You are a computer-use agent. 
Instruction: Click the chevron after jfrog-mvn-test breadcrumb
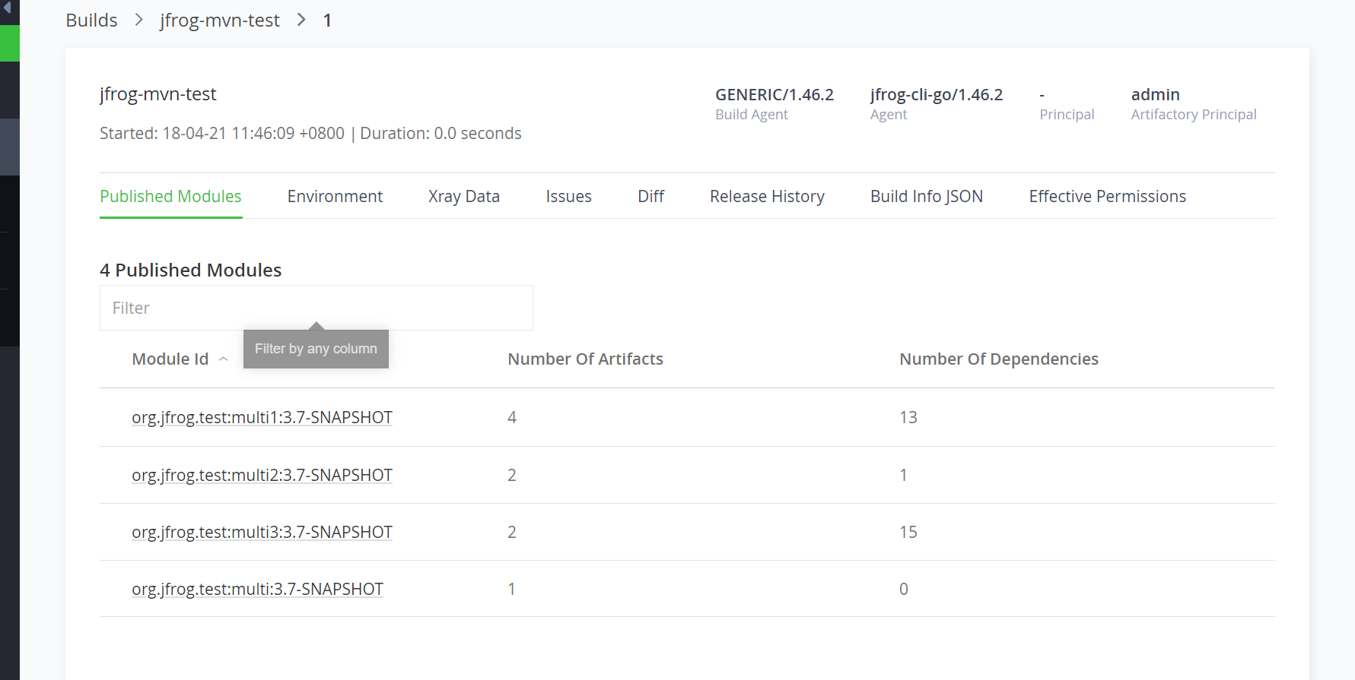coord(301,20)
